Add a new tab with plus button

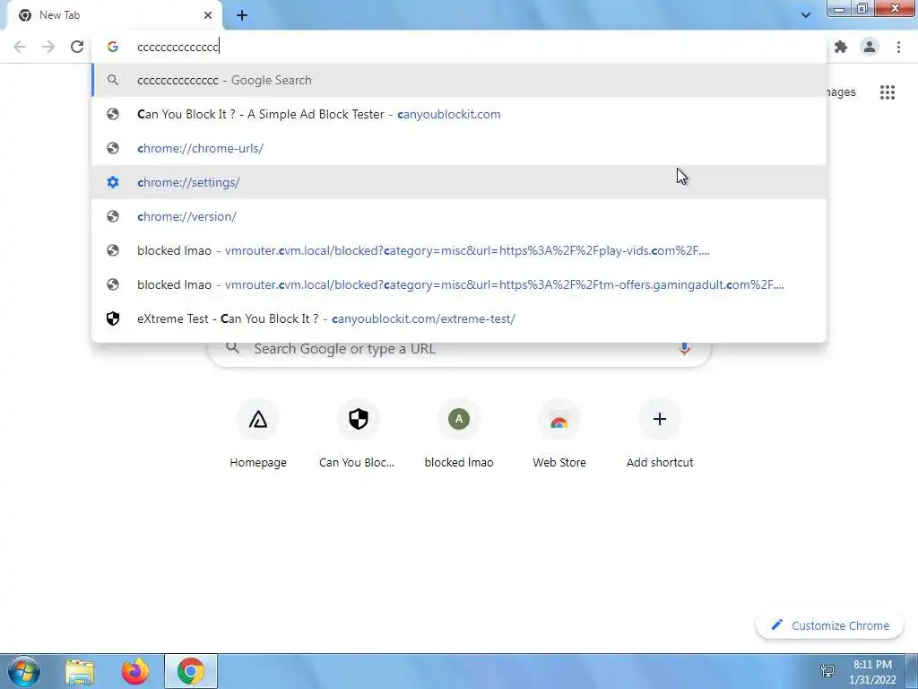coord(242,15)
